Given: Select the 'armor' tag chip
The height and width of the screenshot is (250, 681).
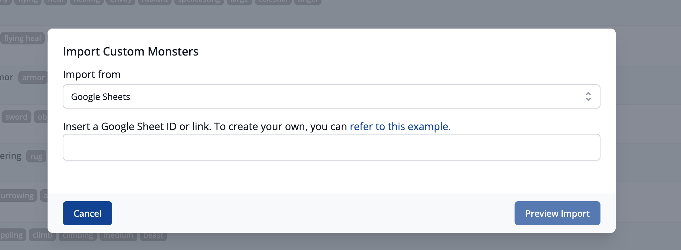Looking at the screenshot, I should click(x=33, y=77).
